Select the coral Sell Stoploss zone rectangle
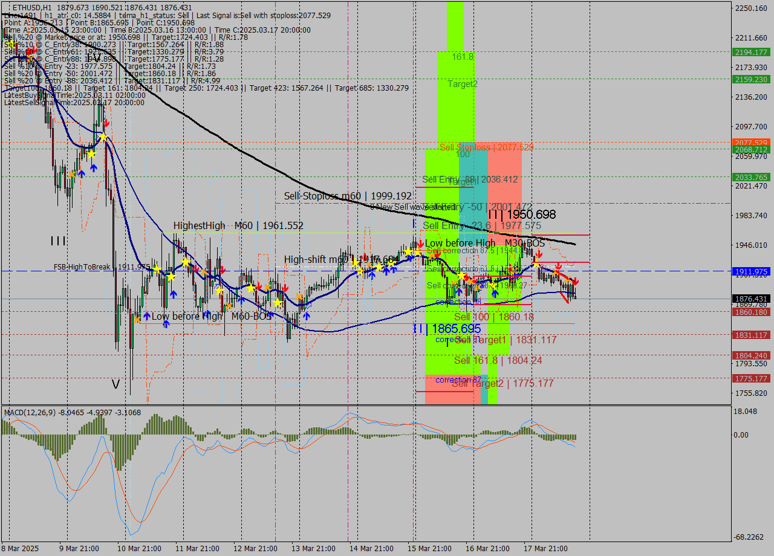The width and height of the screenshot is (774, 556). (505, 181)
